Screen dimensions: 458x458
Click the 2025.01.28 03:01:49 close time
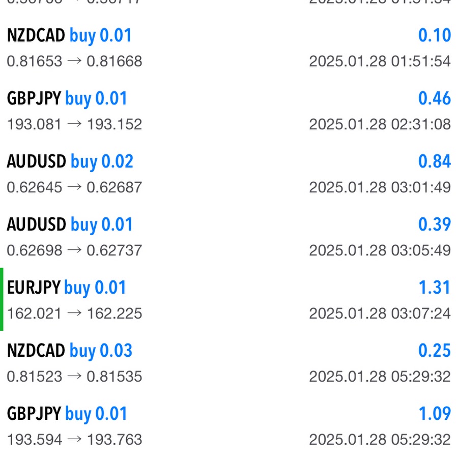point(380,188)
